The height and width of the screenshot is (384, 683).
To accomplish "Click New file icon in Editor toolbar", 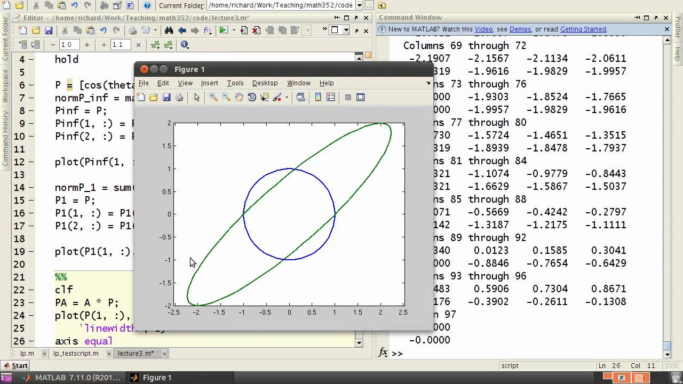I will (x=23, y=30).
